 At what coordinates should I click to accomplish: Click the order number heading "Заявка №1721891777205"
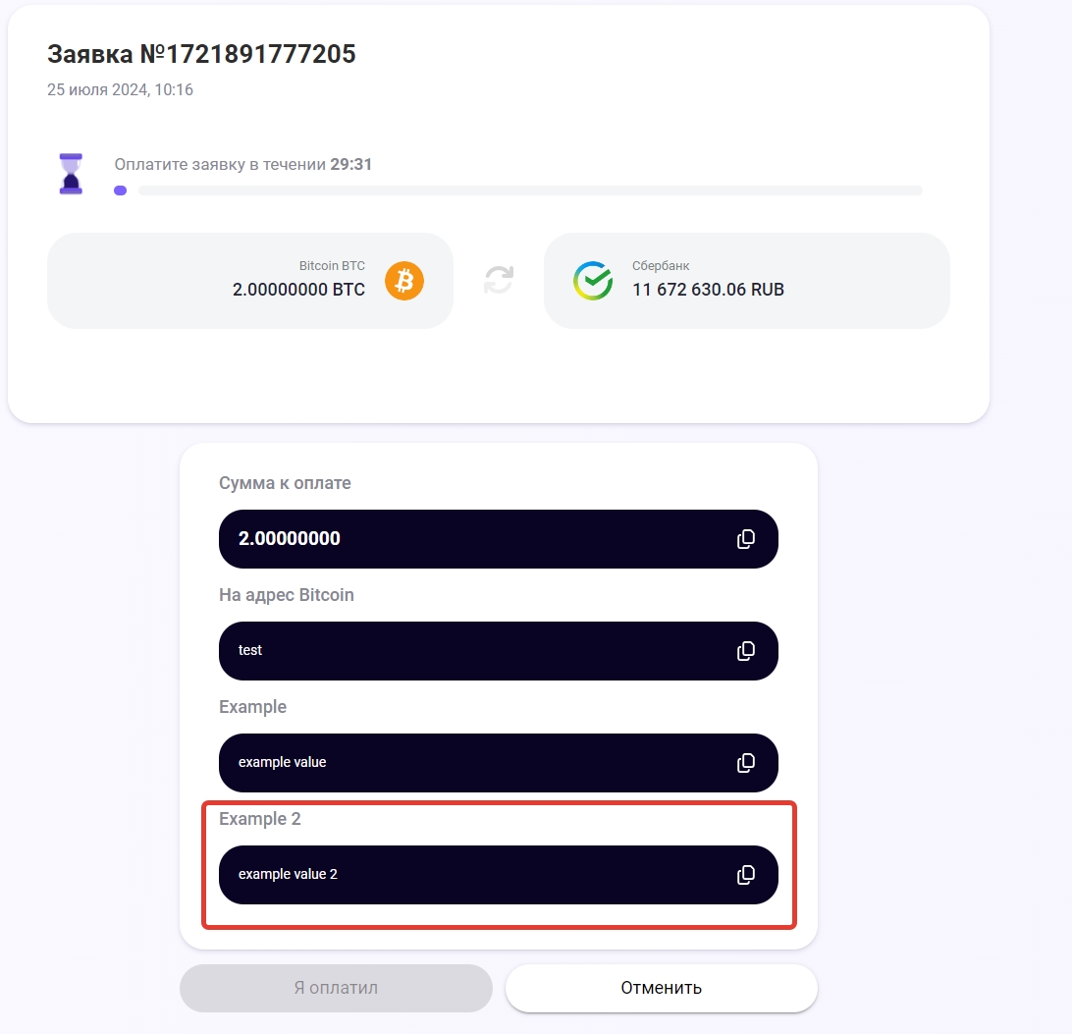201,55
